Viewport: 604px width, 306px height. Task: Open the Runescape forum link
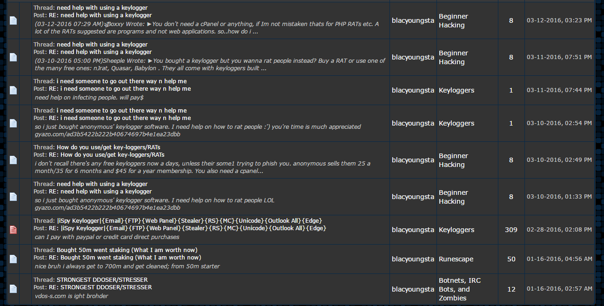(x=456, y=259)
